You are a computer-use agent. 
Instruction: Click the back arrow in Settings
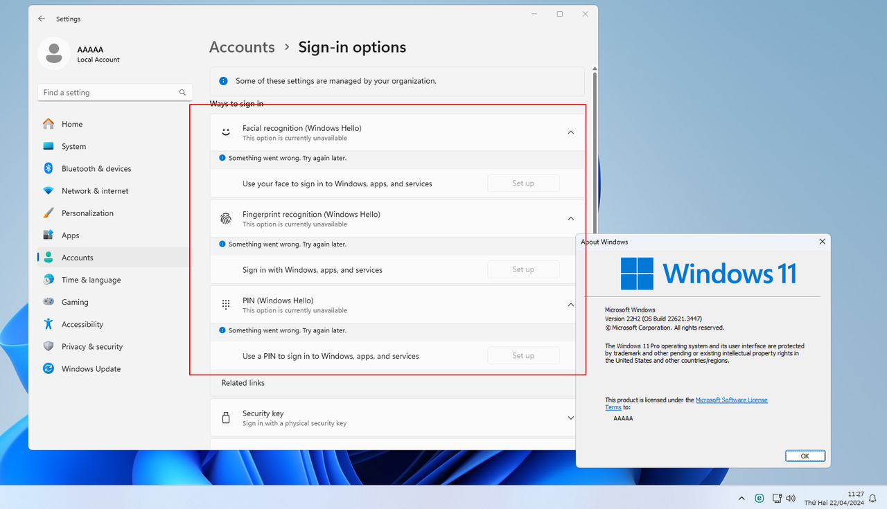coord(42,19)
